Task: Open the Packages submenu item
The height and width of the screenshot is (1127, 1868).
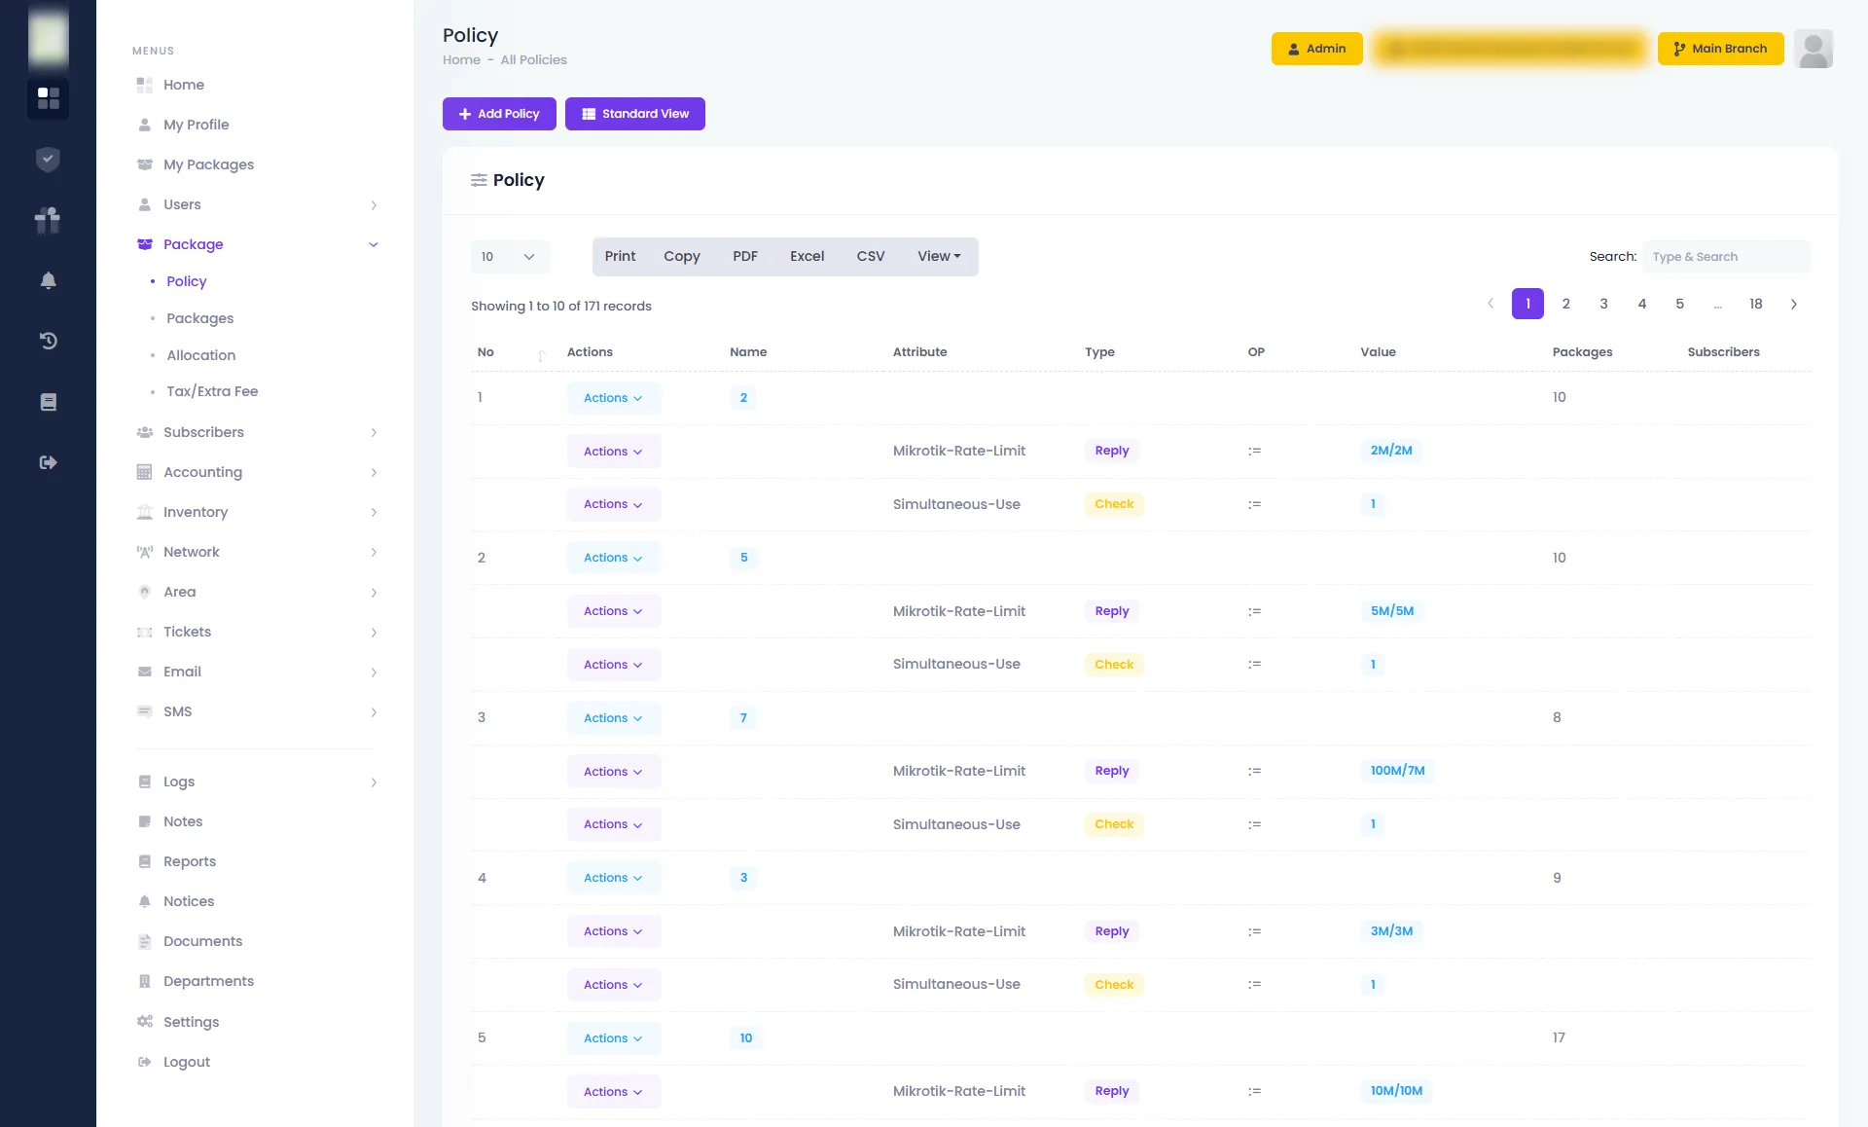Action: [199, 318]
